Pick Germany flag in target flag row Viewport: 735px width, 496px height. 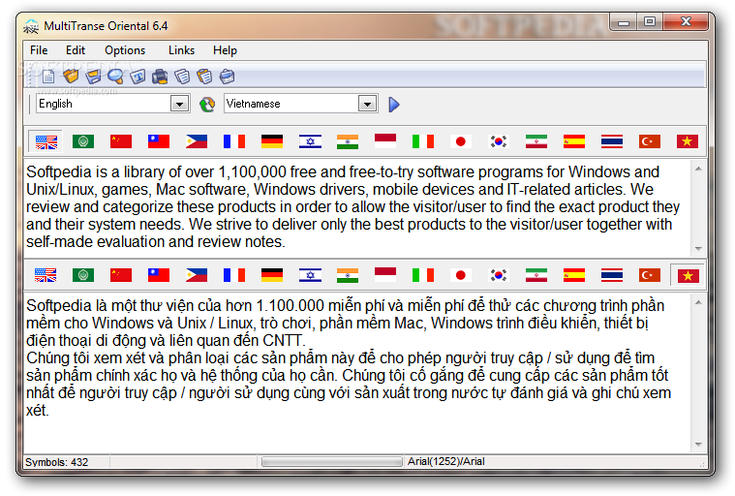272,275
